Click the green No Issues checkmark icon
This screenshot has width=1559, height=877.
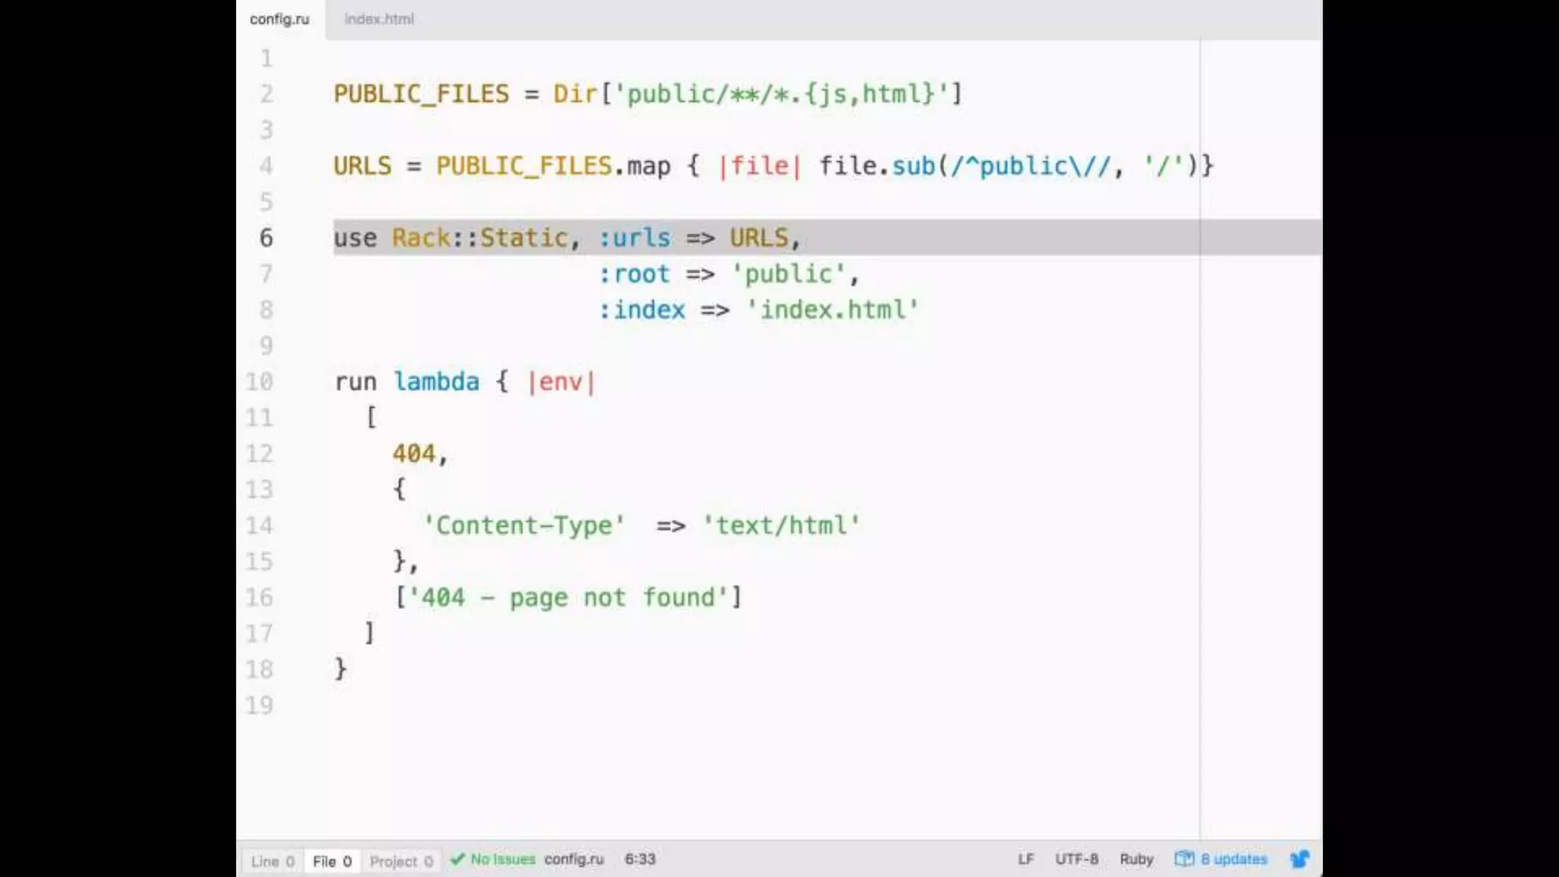pyautogui.click(x=457, y=859)
